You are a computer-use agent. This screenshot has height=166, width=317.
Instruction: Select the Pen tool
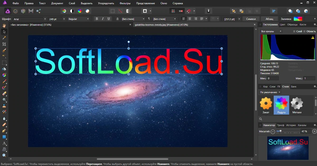4,131
